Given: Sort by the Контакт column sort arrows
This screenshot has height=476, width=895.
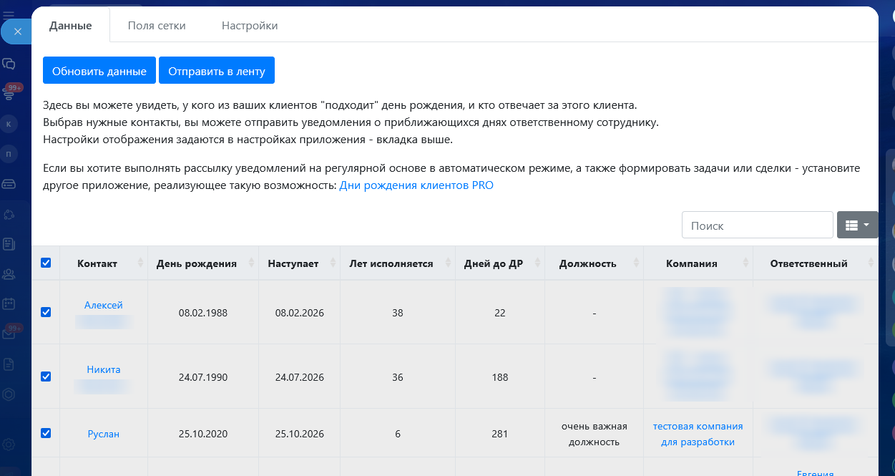Looking at the screenshot, I should [140, 263].
